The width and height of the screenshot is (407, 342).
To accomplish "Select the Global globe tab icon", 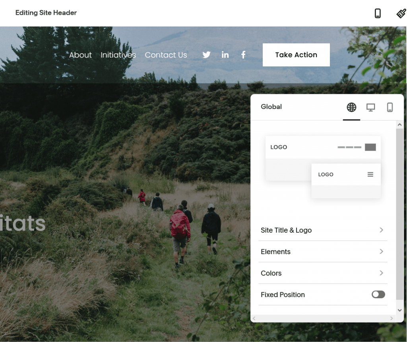I will [351, 107].
